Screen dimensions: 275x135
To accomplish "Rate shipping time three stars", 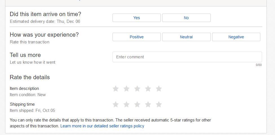I will (137, 105).
